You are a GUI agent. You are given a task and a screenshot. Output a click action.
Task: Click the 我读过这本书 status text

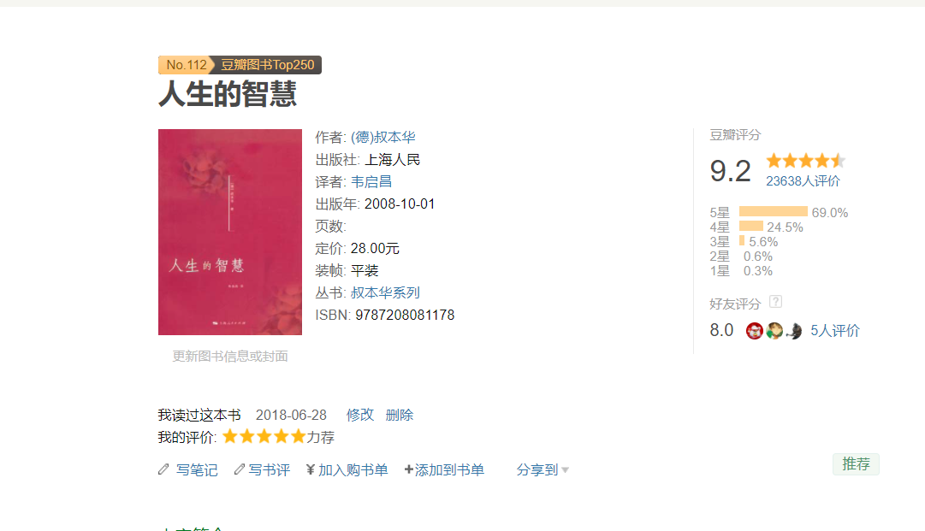(199, 415)
